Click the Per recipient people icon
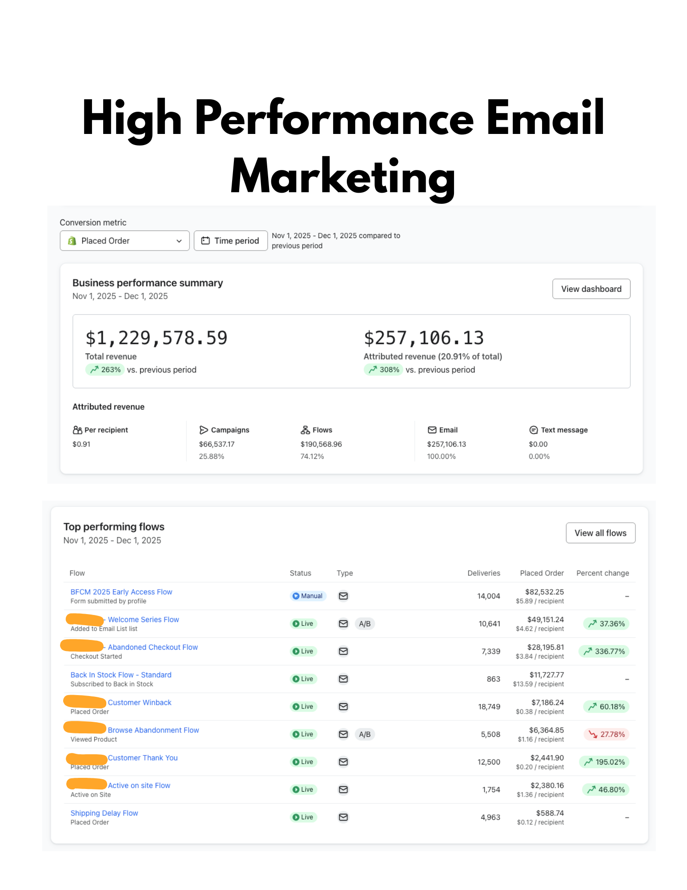The height and width of the screenshot is (890, 687). tap(77, 430)
